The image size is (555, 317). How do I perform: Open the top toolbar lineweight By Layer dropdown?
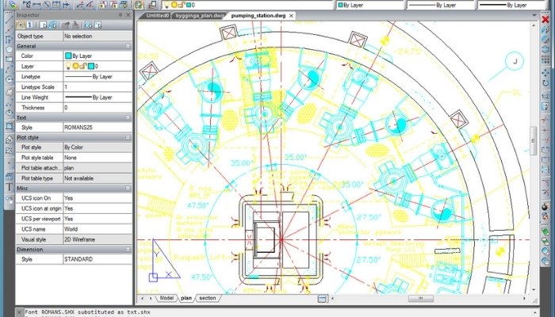coord(511,5)
